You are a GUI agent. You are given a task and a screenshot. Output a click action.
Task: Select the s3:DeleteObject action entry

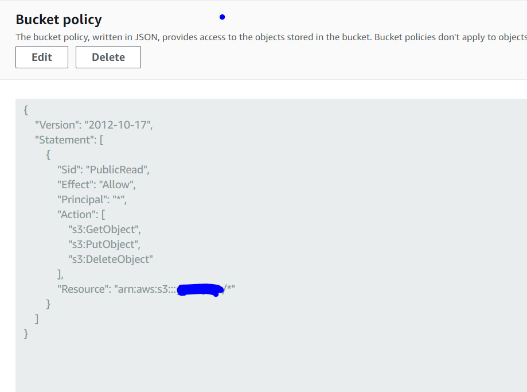click(108, 259)
